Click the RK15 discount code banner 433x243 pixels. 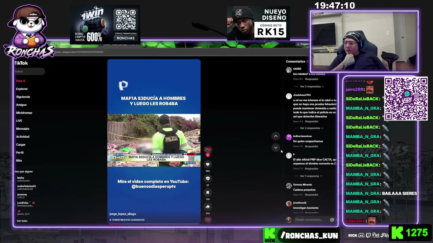point(258,23)
